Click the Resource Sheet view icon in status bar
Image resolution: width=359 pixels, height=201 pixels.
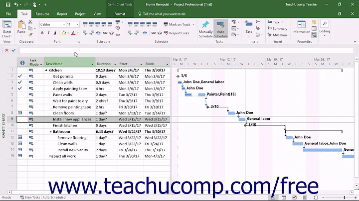click(x=305, y=198)
